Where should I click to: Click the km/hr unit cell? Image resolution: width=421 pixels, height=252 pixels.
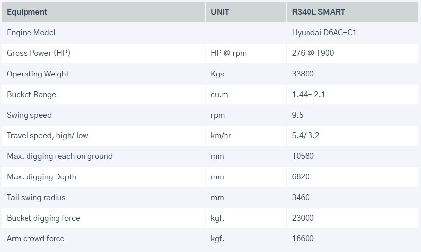[x=221, y=136]
